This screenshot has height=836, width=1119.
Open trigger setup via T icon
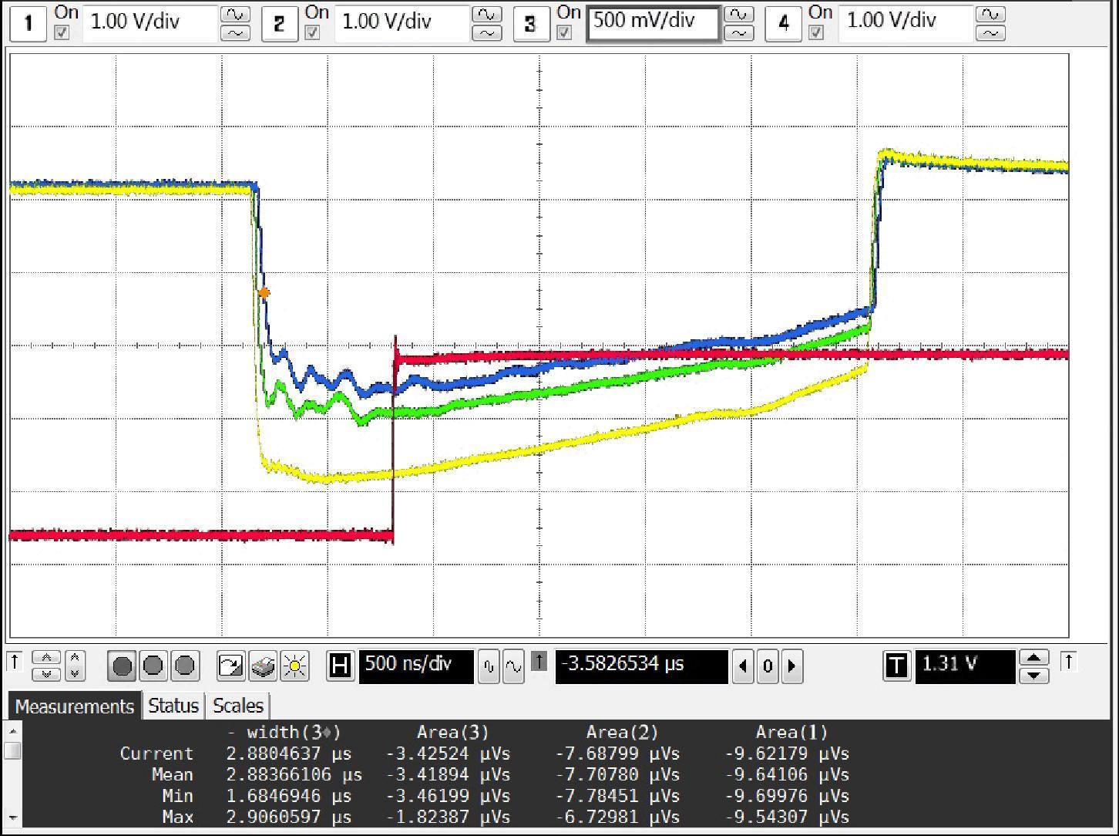tap(896, 666)
